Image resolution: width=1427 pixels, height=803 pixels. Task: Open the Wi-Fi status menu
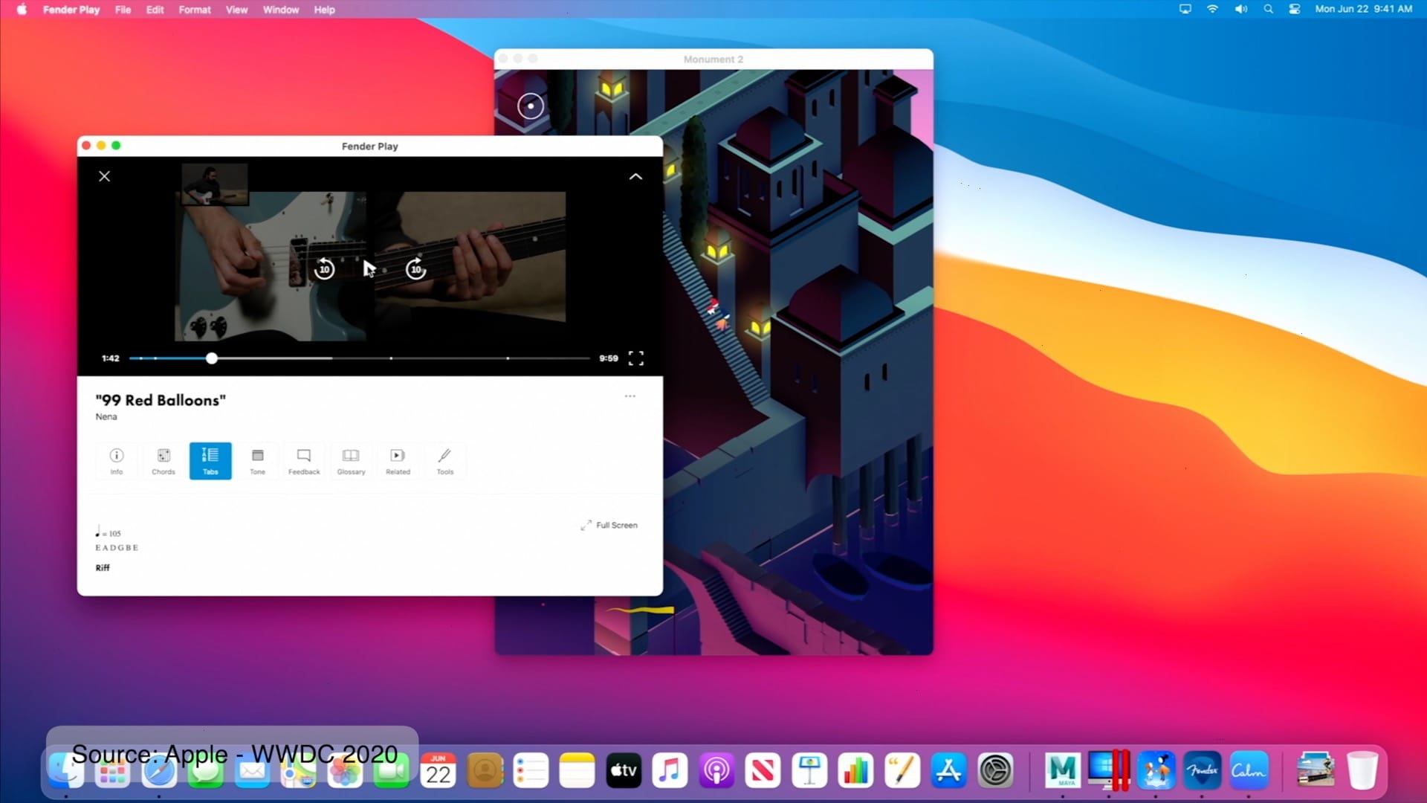(1213, 9)
